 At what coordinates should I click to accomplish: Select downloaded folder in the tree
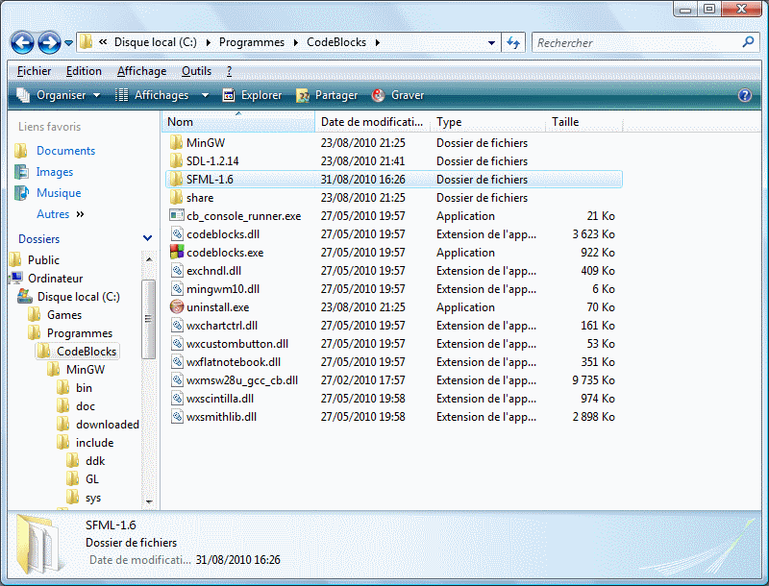point(108,425)
